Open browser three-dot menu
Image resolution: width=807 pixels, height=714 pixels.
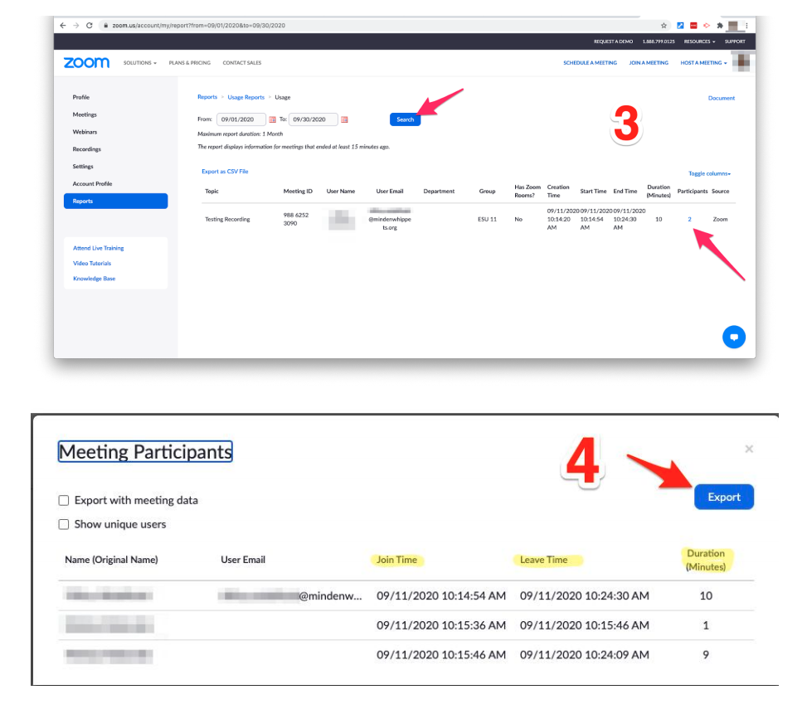point(746,25)
